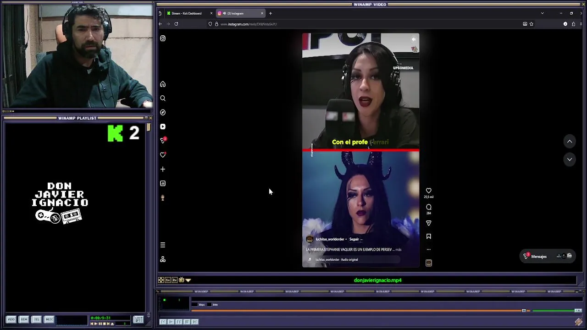The width and height of the screenshot is (587, 330).
Task: Click the green Winamp volume slider
Action: pos(557,311)
